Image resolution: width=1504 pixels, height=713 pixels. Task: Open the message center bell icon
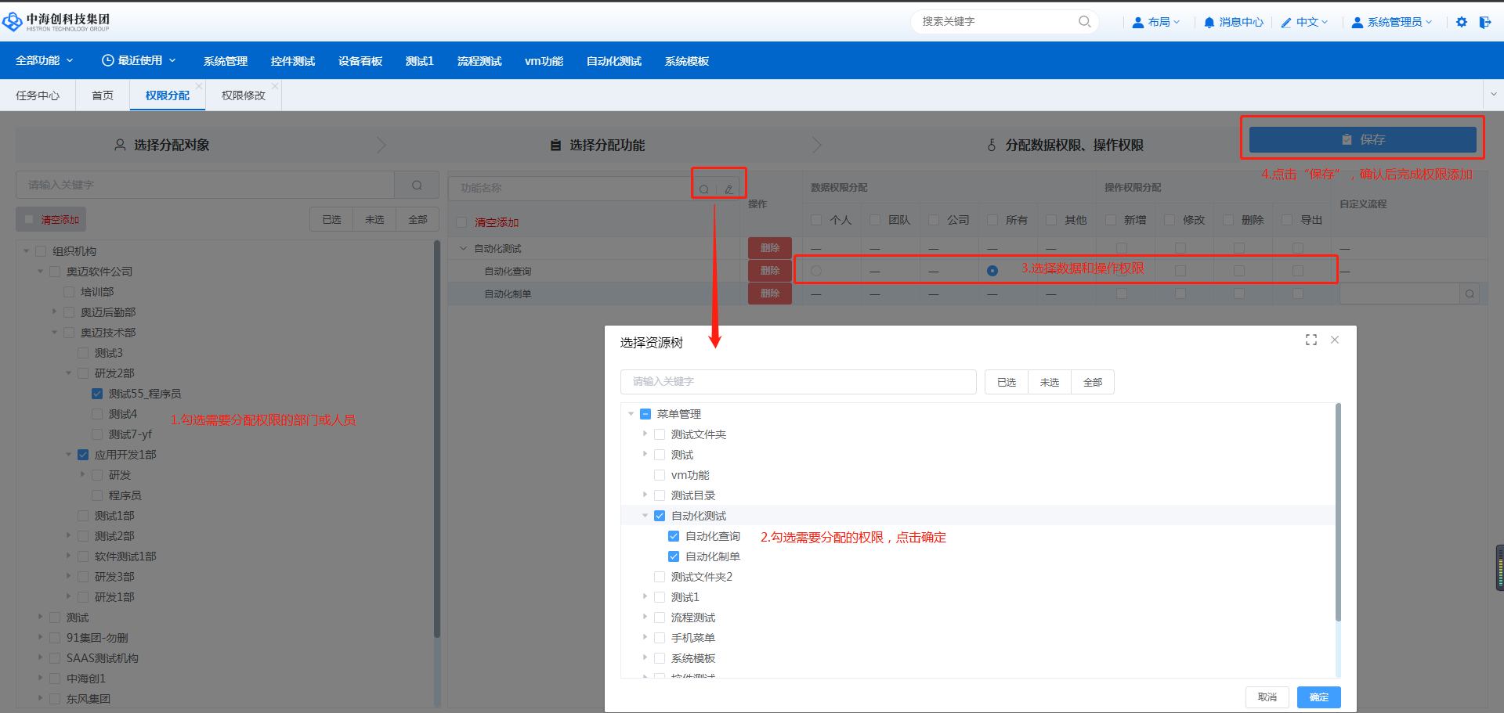1209,23
